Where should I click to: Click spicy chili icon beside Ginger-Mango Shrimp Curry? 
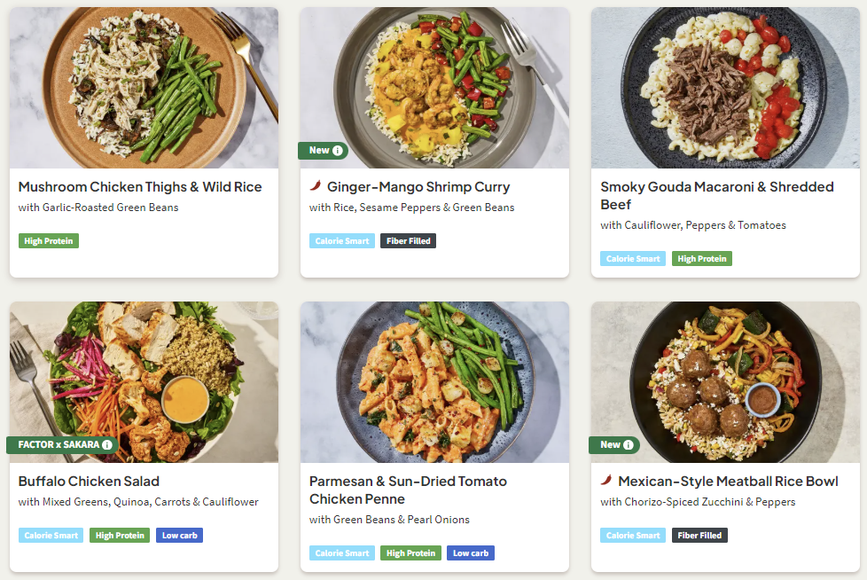pyautogui.click(x=316, y=186)
